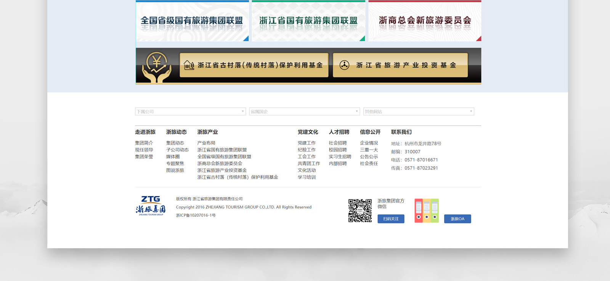Expand the 省属国企 dropdown list

pos(304,112)
